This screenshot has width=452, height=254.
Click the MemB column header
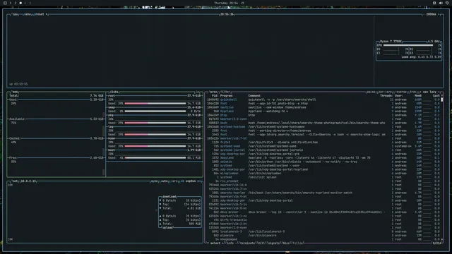[418, 96]
